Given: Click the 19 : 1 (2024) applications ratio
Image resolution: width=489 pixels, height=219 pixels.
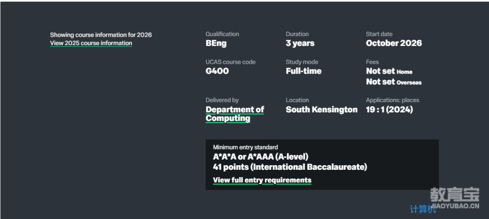Looking at the screenshot, I should (x=389, y=110).
